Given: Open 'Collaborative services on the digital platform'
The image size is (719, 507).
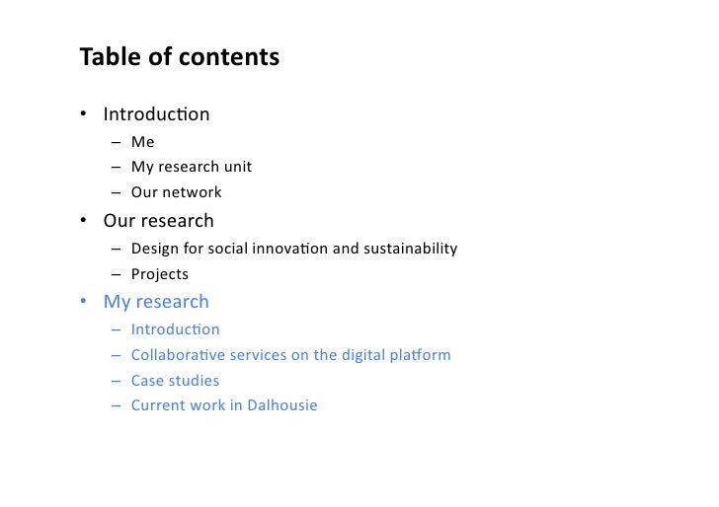Looking at the screenshot, I should click(291, 355).
